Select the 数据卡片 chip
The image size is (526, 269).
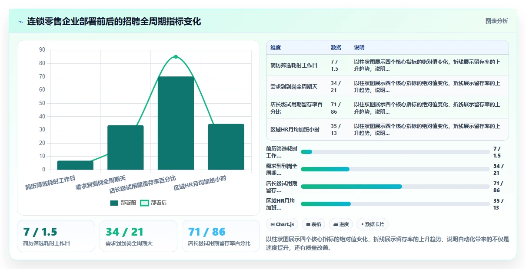pos(373,224)
